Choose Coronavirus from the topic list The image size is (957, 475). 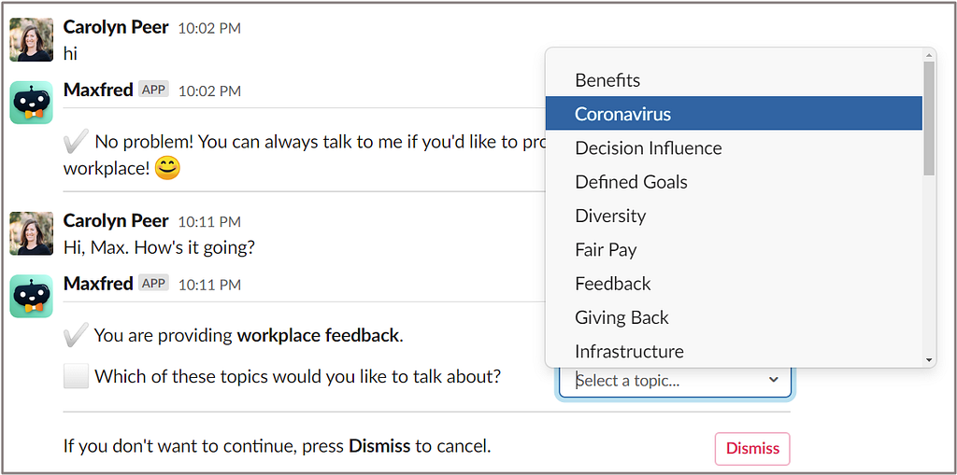pos(734,114)
